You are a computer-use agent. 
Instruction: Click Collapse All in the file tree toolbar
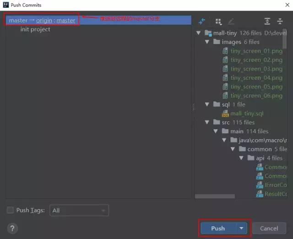280,22
